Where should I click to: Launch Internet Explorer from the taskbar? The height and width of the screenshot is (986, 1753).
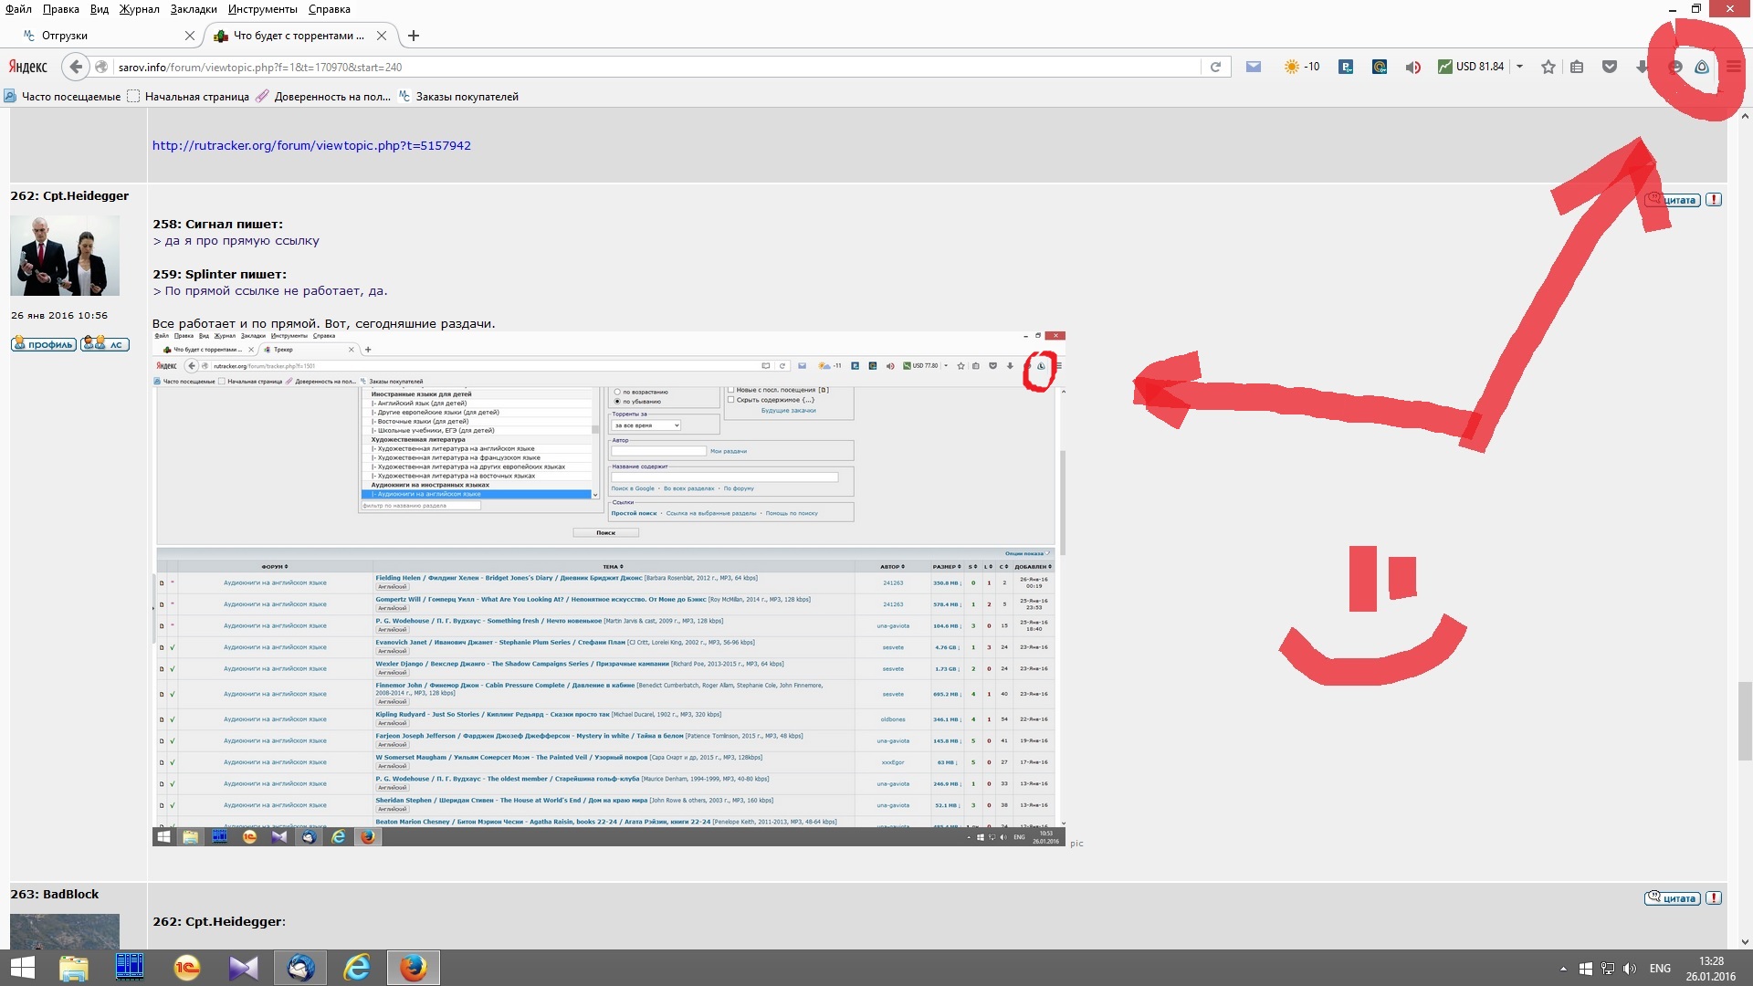click(356, 968)
